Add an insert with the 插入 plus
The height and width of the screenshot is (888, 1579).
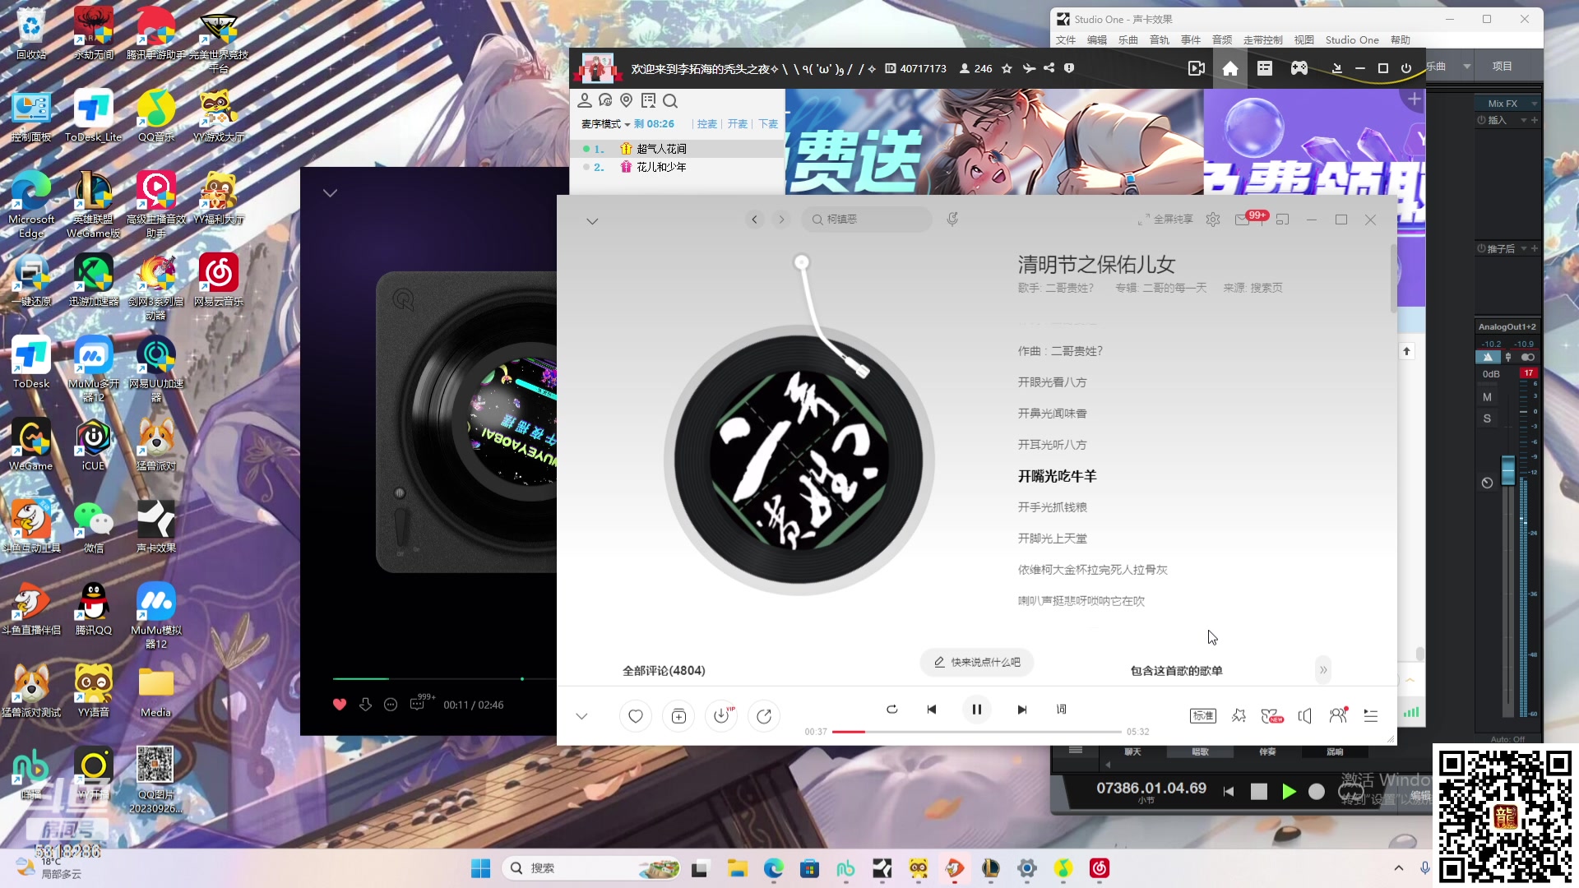(1535, 120)
